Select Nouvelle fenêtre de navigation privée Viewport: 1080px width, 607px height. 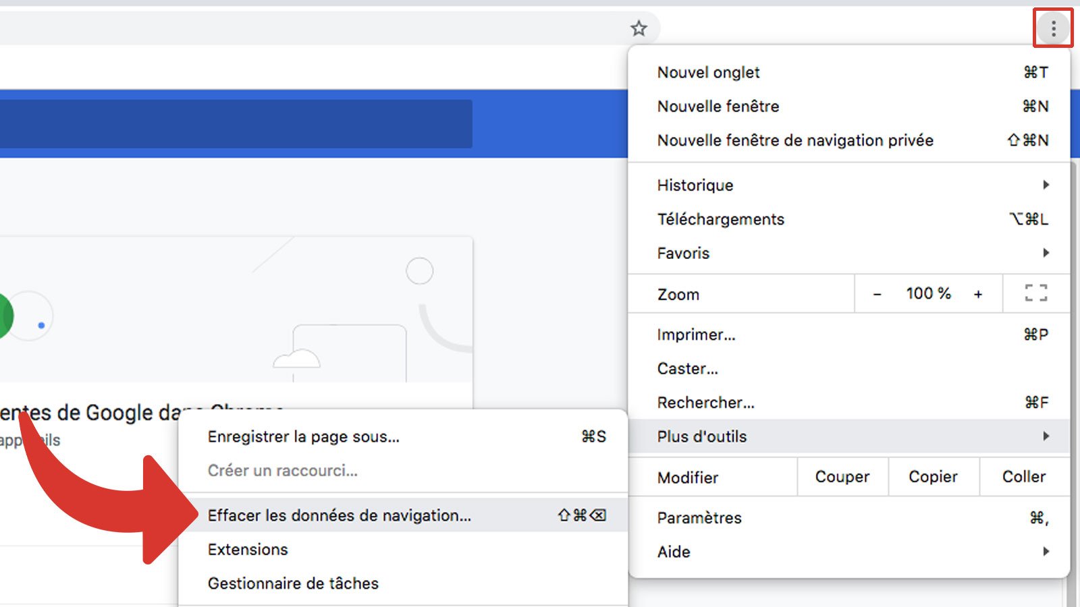point(795,140)
